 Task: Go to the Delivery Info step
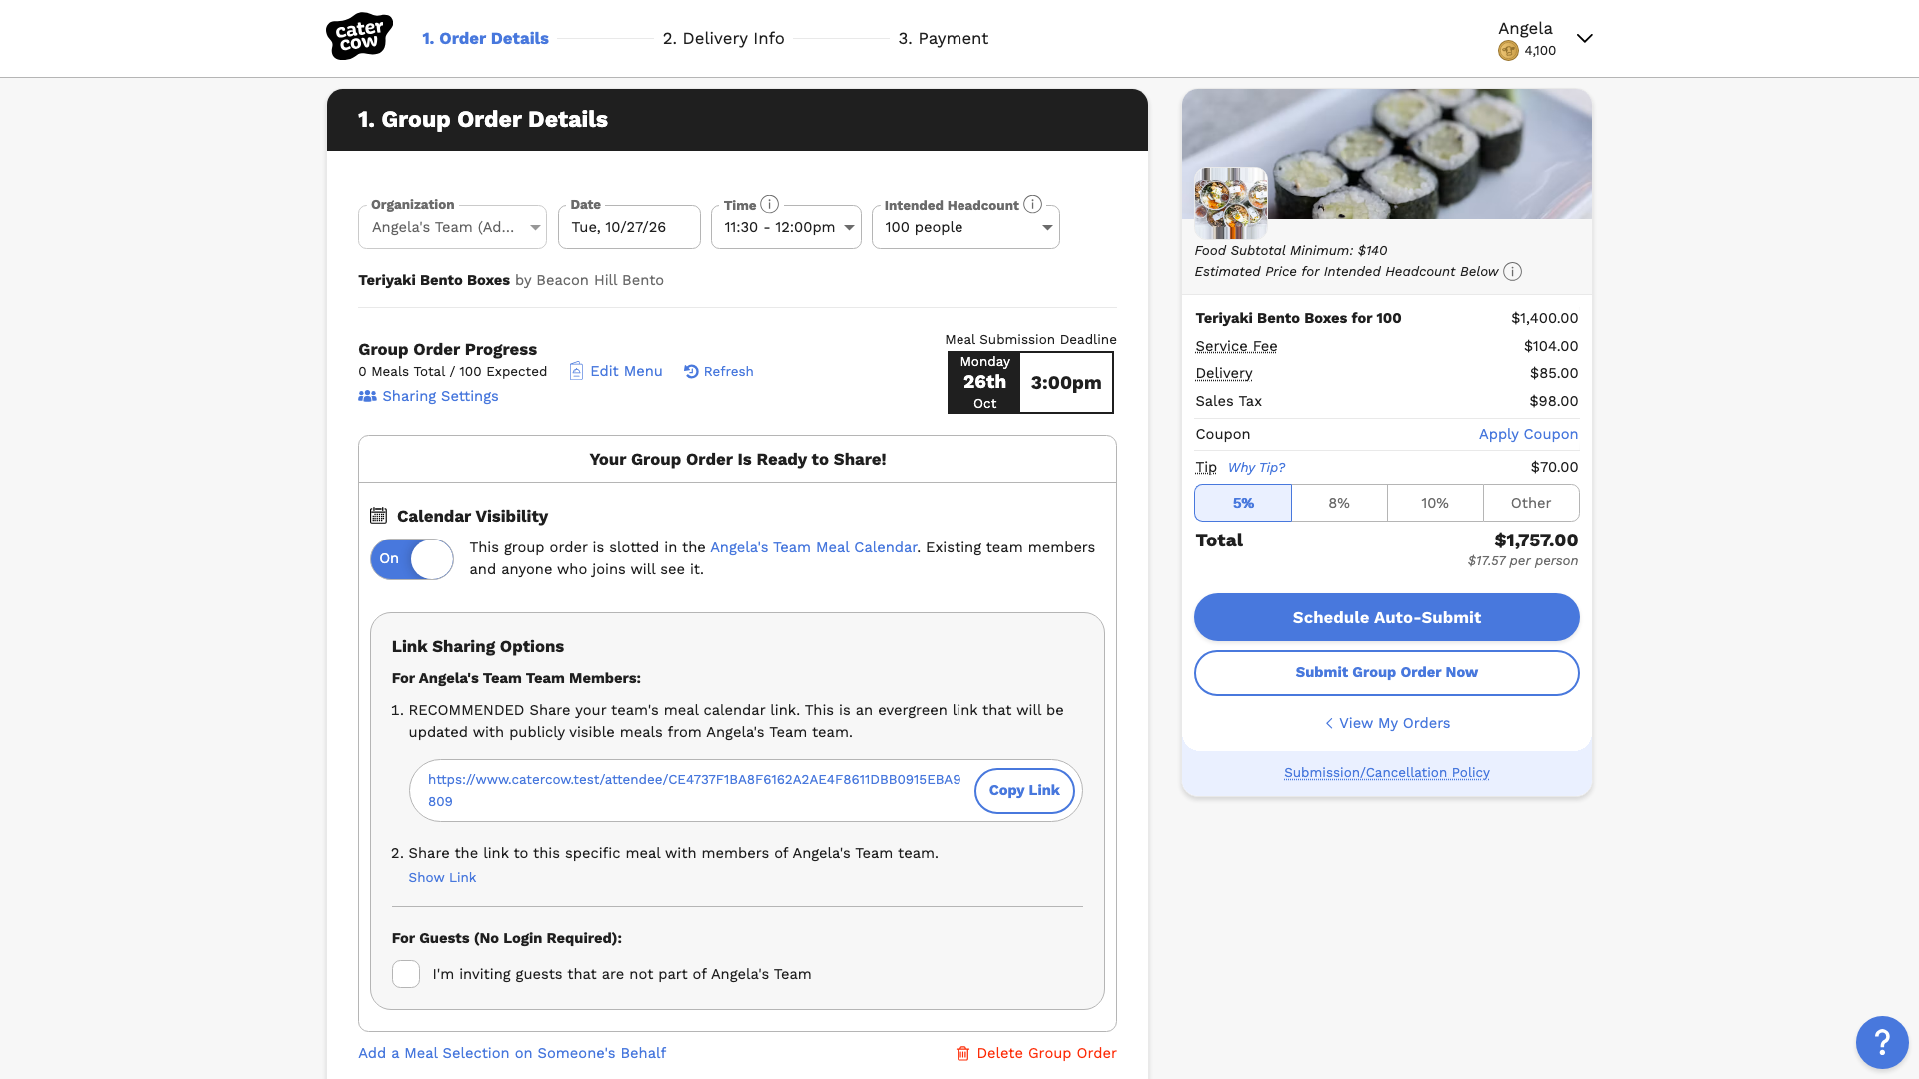click(x=723, y=38)
